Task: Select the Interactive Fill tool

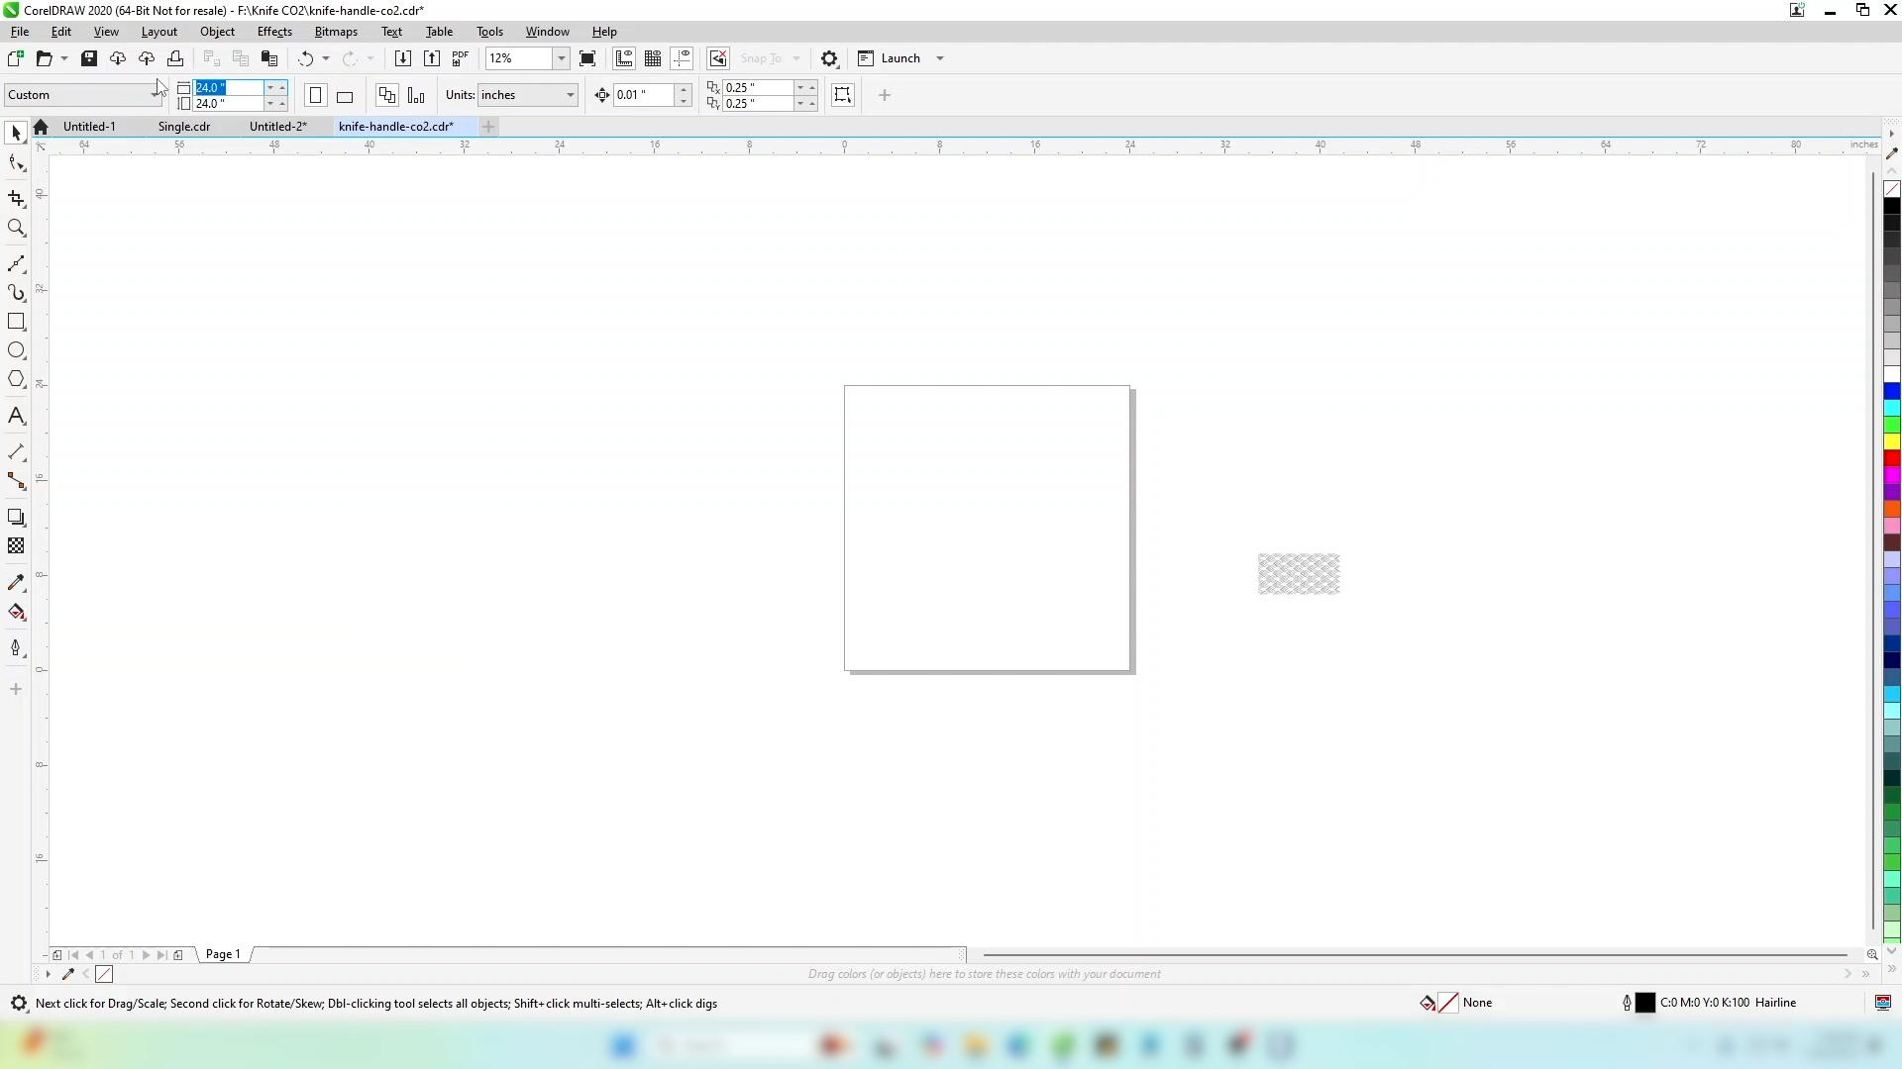Action: click(x=16, y=612)
